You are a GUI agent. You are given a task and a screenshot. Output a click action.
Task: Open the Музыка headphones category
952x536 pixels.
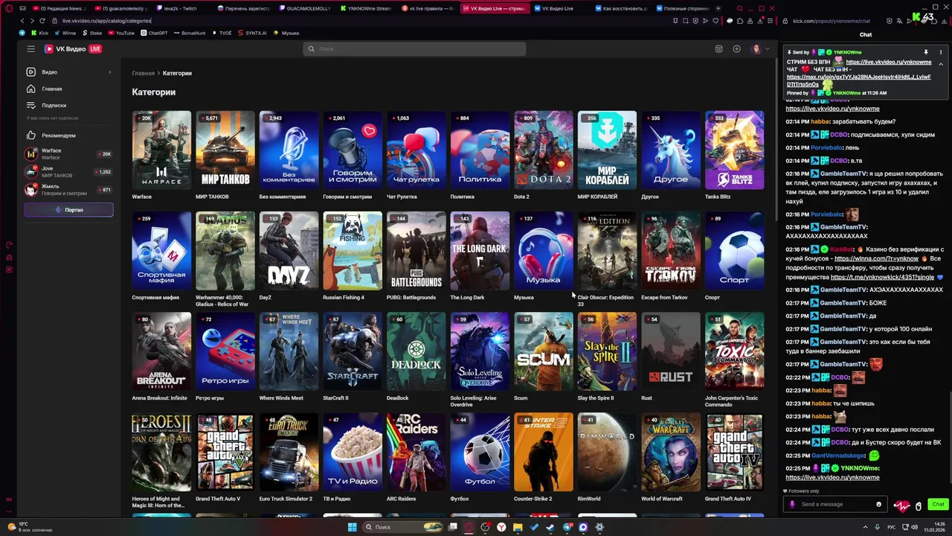click(544, 251)
